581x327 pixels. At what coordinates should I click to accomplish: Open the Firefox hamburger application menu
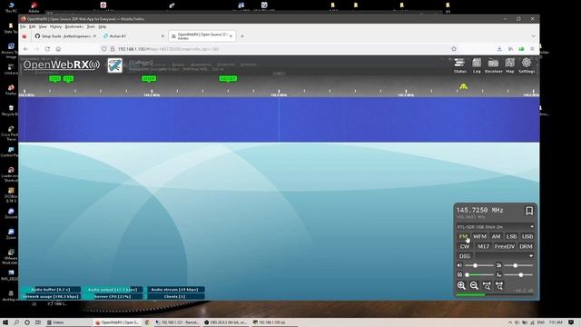click(532, 49)
